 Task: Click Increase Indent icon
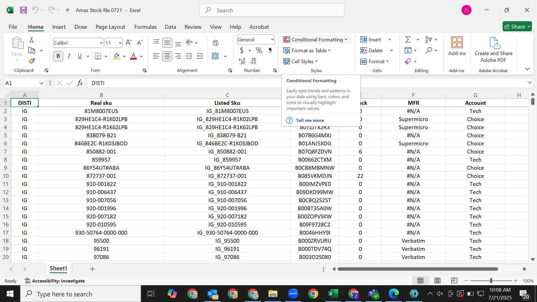point(200,56)
